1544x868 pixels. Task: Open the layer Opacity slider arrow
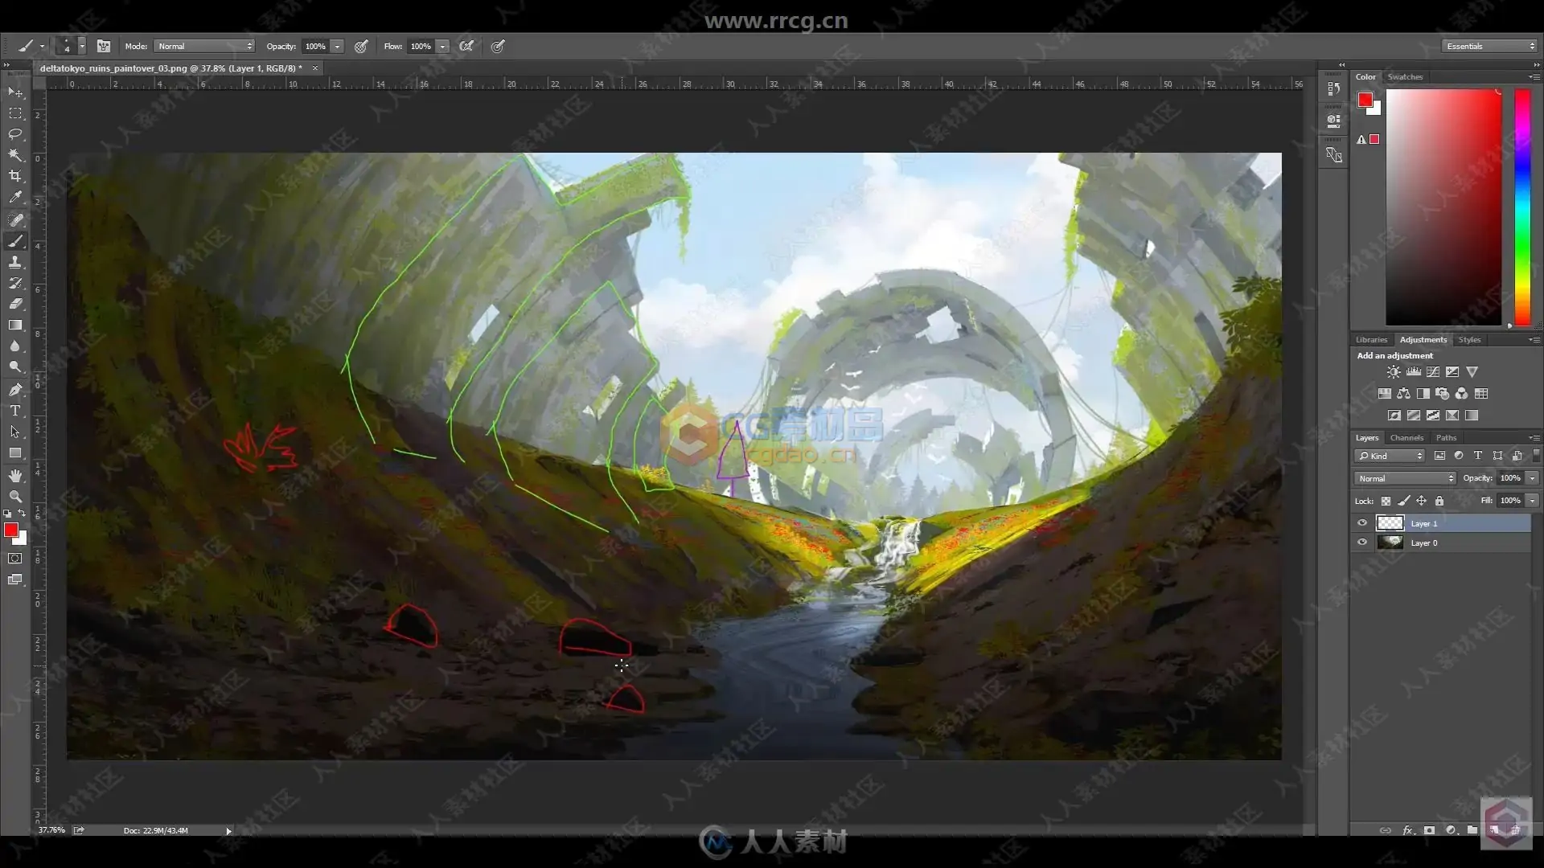pyautogui.click(x=1532, y=478)
